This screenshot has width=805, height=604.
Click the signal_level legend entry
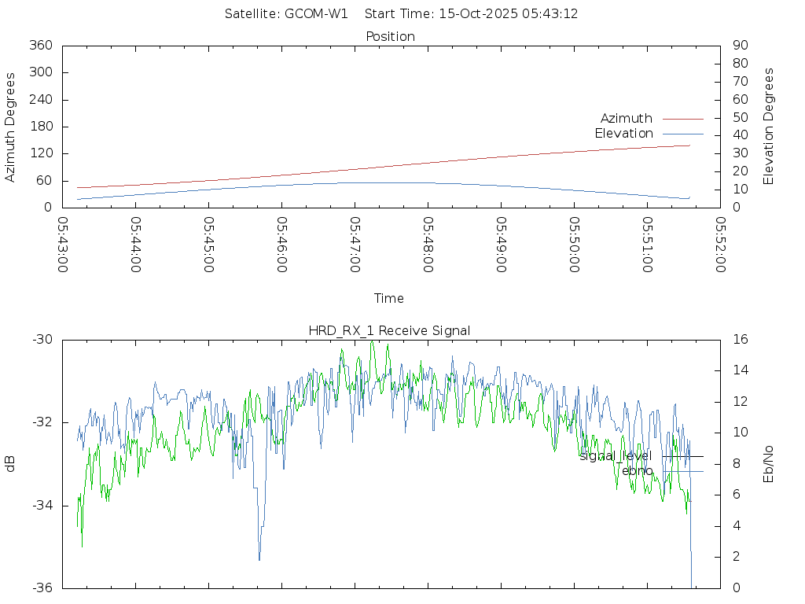point(616,456)
